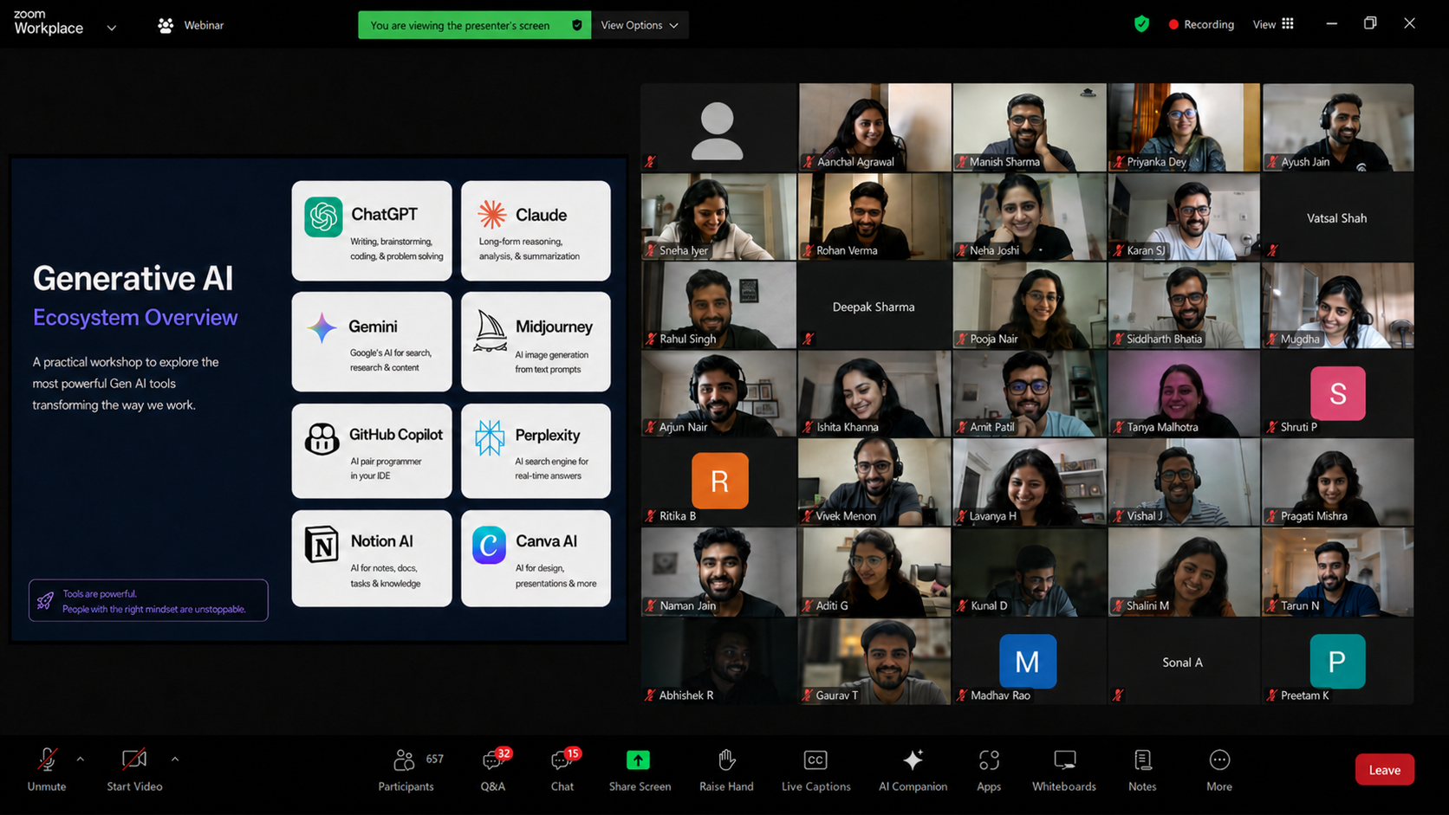1449x815 pixels.
Task: Click the red 32 badge on Q&A
Action: point(504,754)
